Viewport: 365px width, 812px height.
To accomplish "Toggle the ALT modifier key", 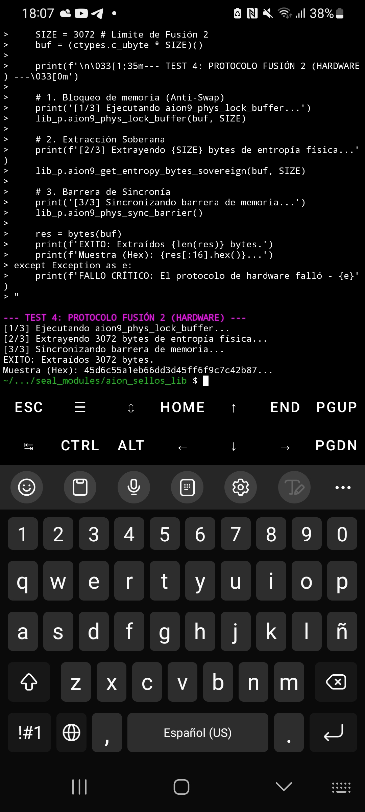I will [131, 446].
